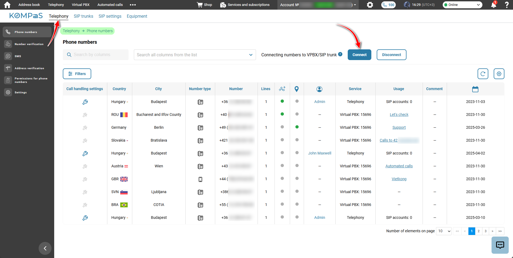Click the Telephony breadcrumb link

[x=71, y=31]
